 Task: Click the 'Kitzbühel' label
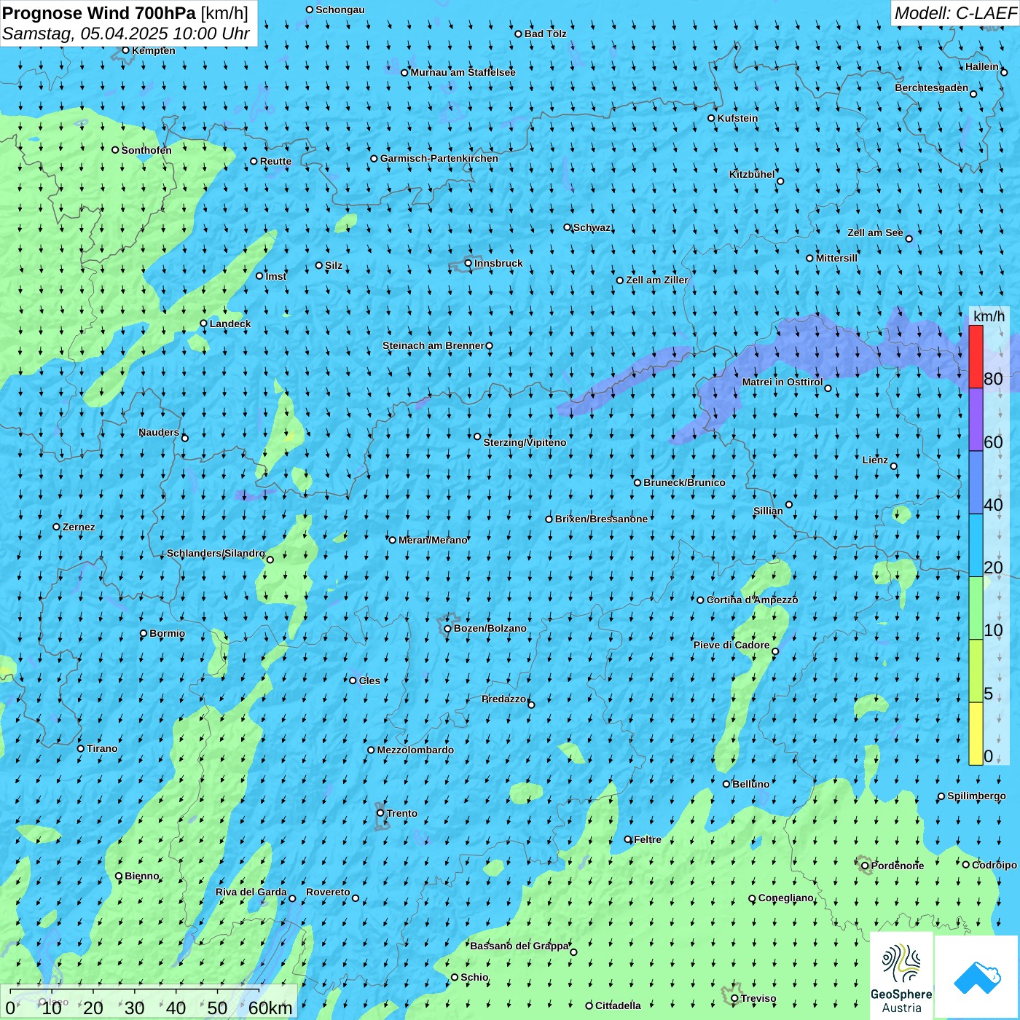tap(752, 174)
